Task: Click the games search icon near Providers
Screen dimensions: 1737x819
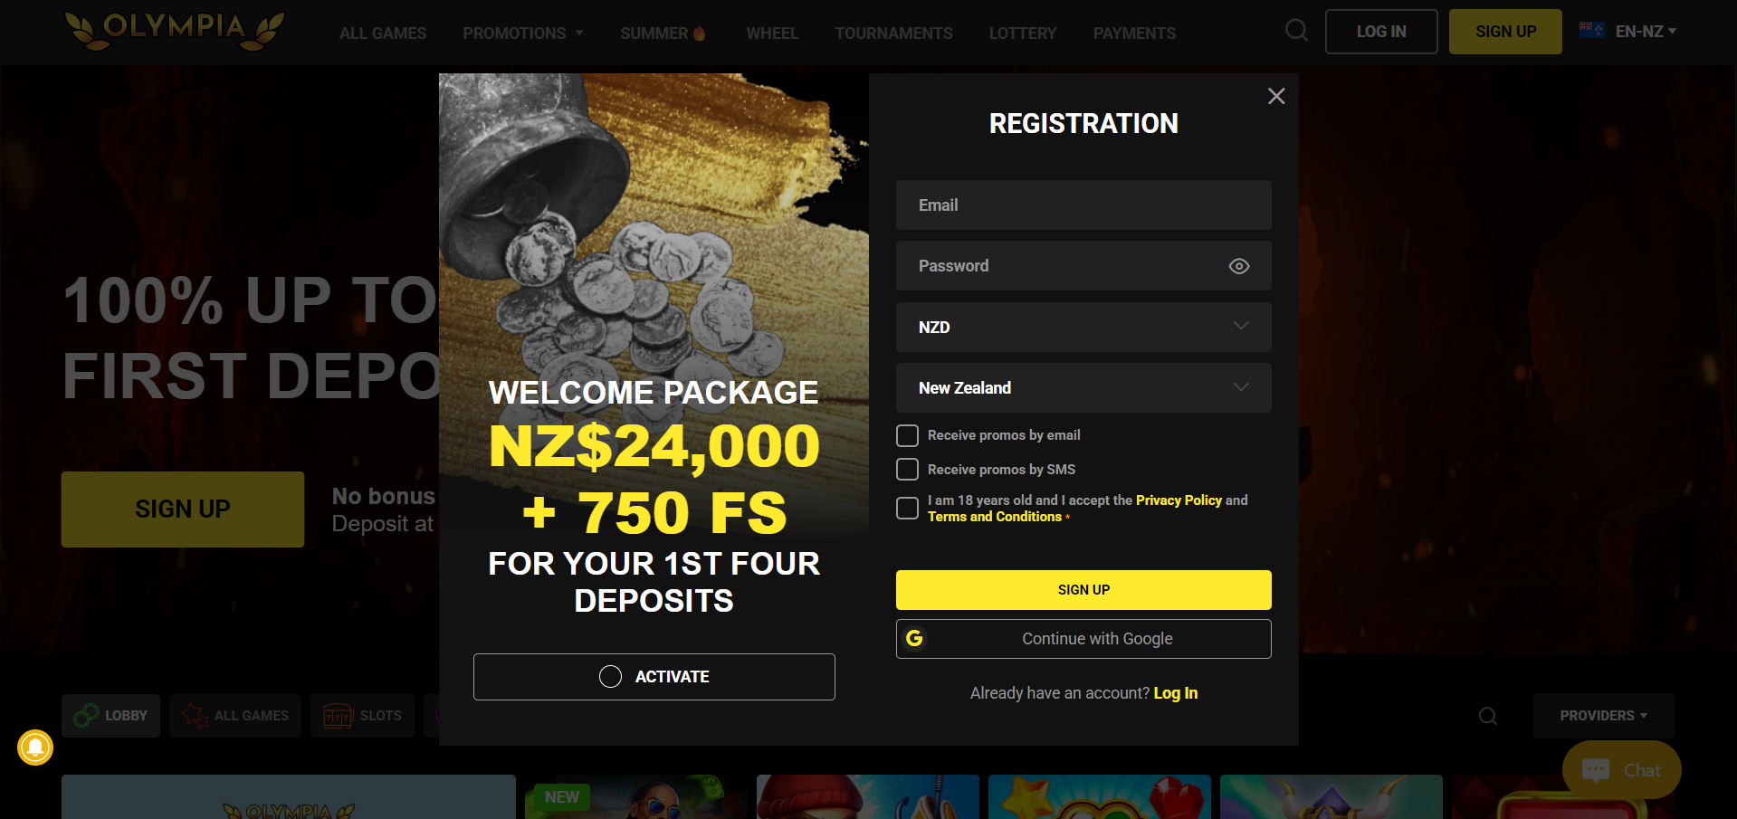Action: (x=1487, y=717)
